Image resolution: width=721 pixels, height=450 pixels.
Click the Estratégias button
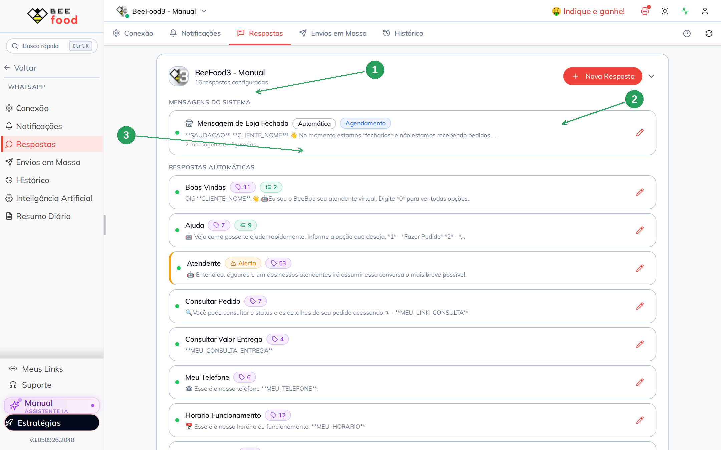point(52,423)
